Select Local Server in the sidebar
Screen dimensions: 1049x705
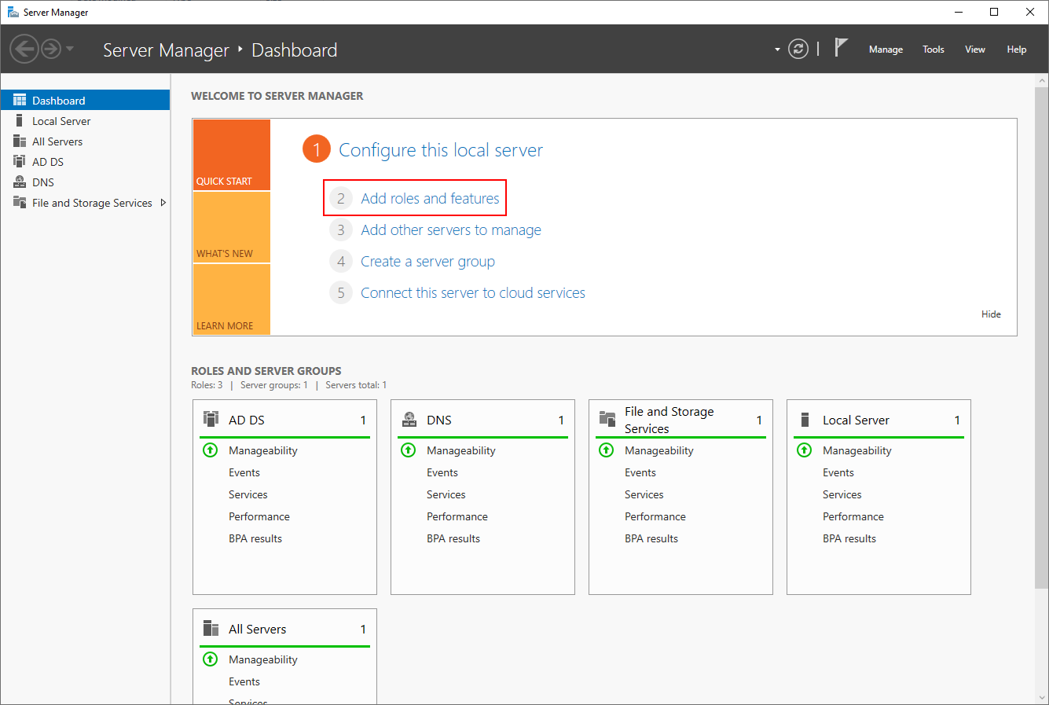[85, 121]
